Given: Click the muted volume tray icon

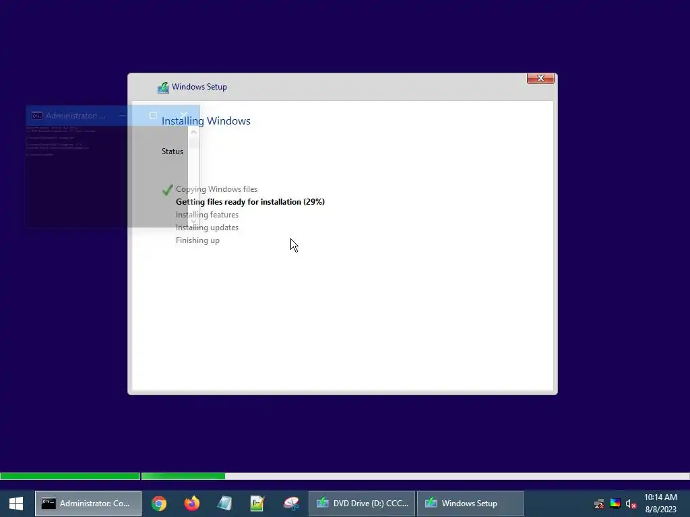Looking at the screenshot, I should (x=631, y=504).
